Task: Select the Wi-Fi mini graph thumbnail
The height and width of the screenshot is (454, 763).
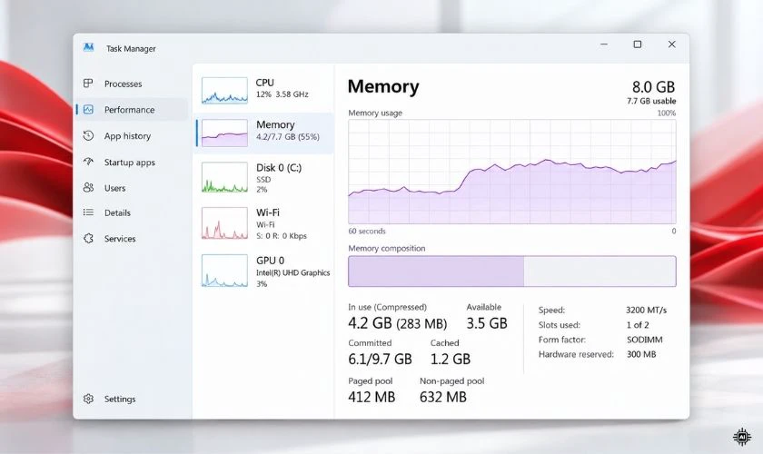Action: [224, 222]
